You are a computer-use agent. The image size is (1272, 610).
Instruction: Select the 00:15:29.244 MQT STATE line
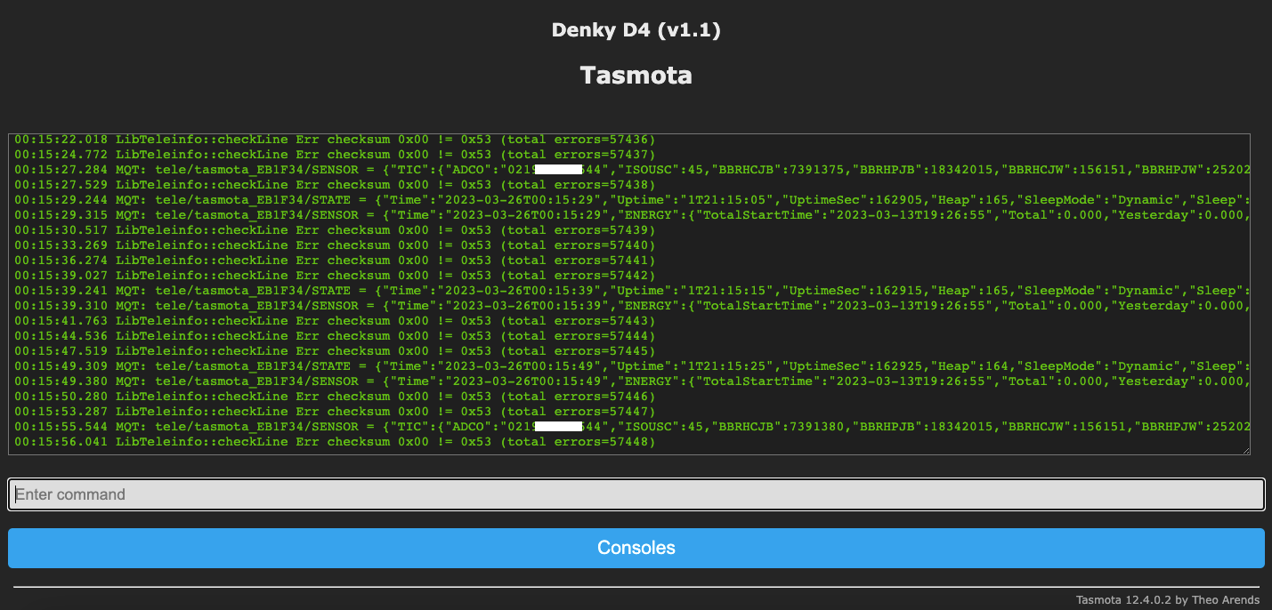[x=632, y=200]
